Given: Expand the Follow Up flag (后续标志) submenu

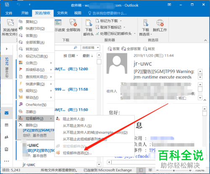Looking at the screenshot, I should 36,70.
